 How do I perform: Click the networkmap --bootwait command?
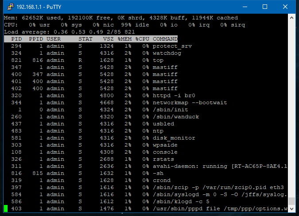190,102
